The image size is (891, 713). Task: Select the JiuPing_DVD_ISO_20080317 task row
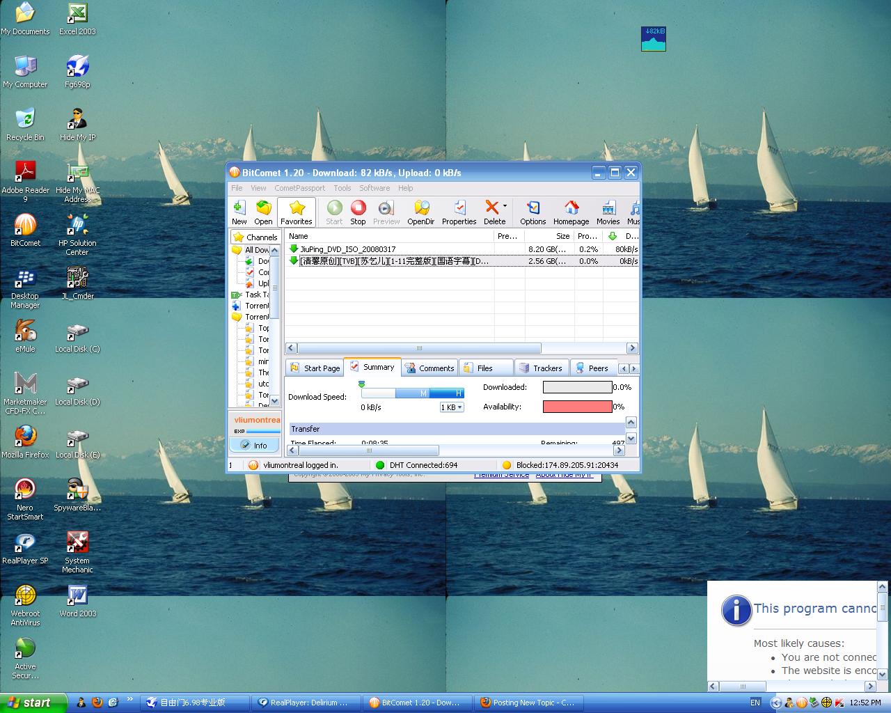click(x=462, y=249)
